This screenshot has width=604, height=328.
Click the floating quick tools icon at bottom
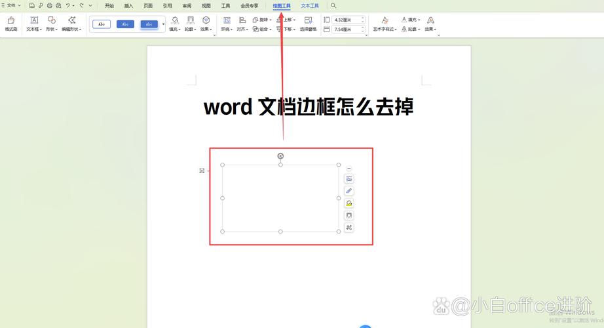(349, 228)
